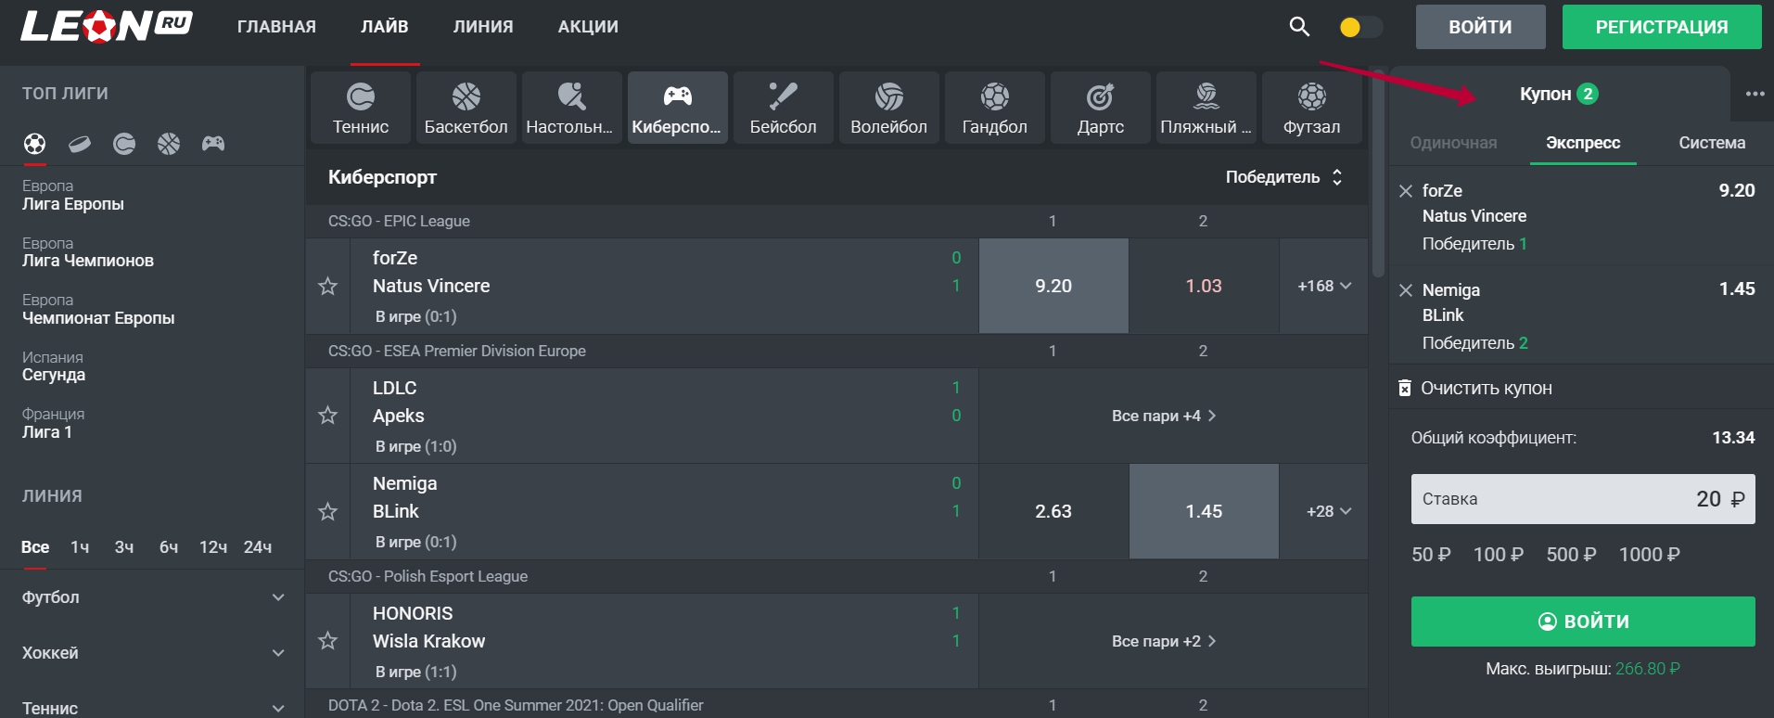
Task: Select the Дартс sport icon tile
Action: (x=1100, y=108)
